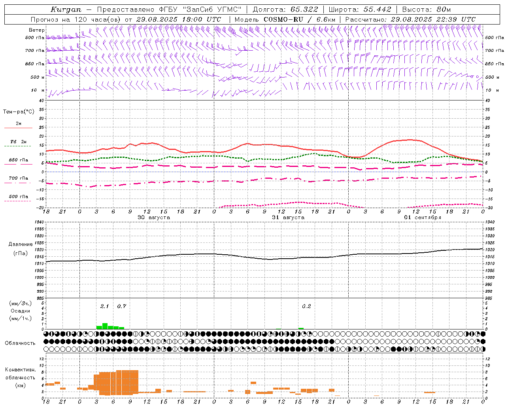Viewport: 506px width, 405px height.
Task: Click the dotted legend line under 'Td 2м'
Action: 17,146
